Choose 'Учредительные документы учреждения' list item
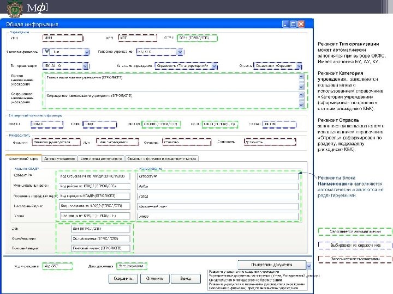 pos(264,275)
